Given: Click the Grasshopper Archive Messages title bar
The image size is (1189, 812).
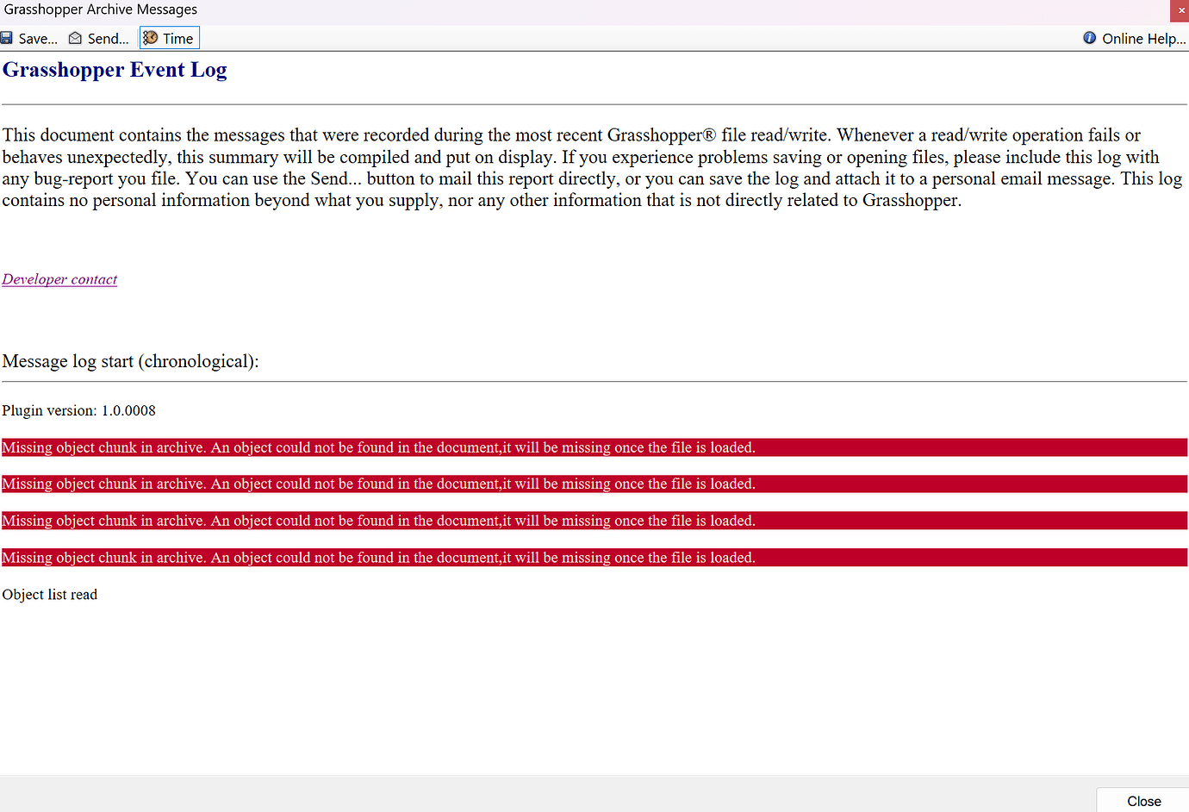Looking at the screenshot, I should (100, 9).
